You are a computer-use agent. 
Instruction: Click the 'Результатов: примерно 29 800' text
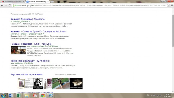click(x=27, y=14)
